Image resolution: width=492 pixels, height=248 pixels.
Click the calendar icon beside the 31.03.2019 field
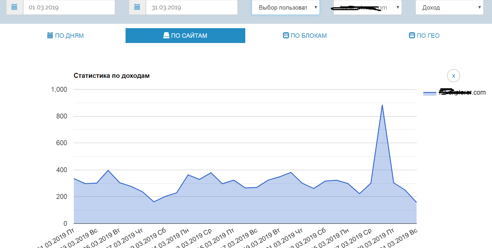click(x=137, y=7)
